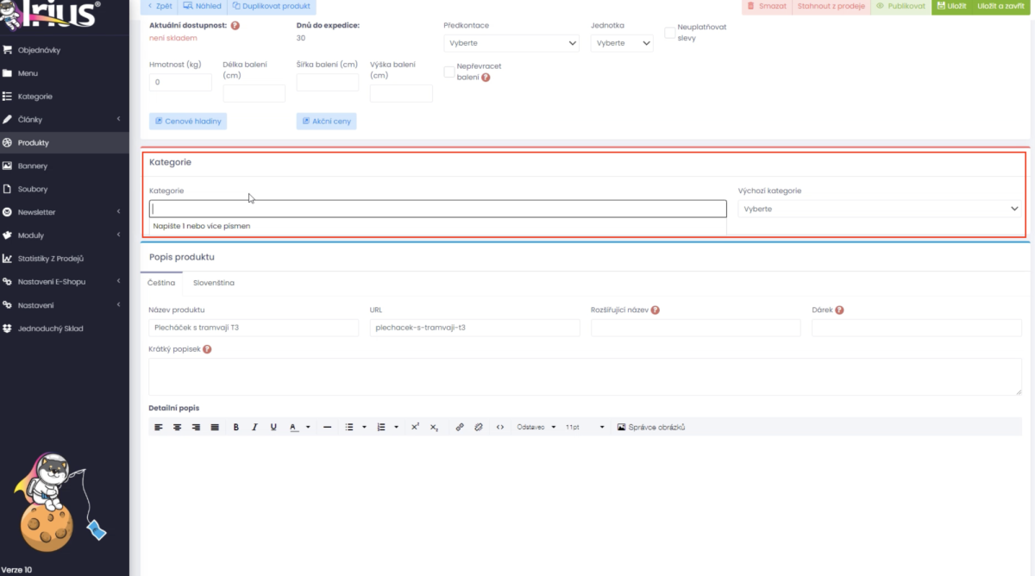1035x576 pixels.
Task: Click help icon next to Nepřevracet balení
Action: 486,77
